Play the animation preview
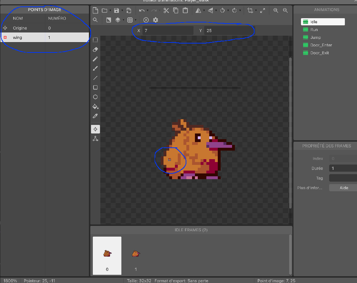This screenshot has width=357, height=283. click(146, 20)
